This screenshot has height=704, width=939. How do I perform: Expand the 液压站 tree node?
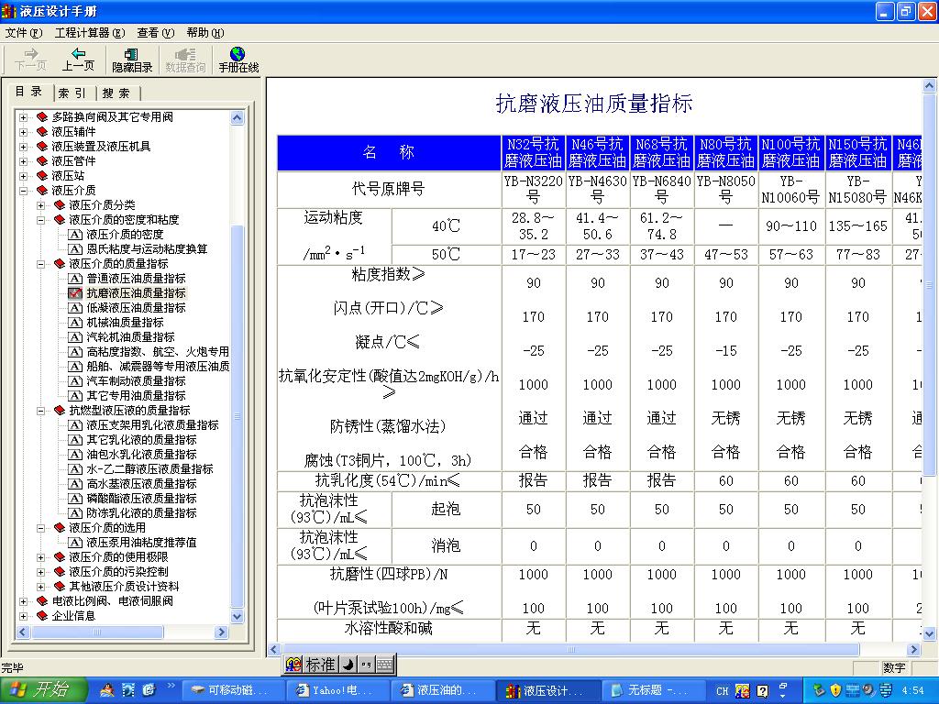click(23, 175)
